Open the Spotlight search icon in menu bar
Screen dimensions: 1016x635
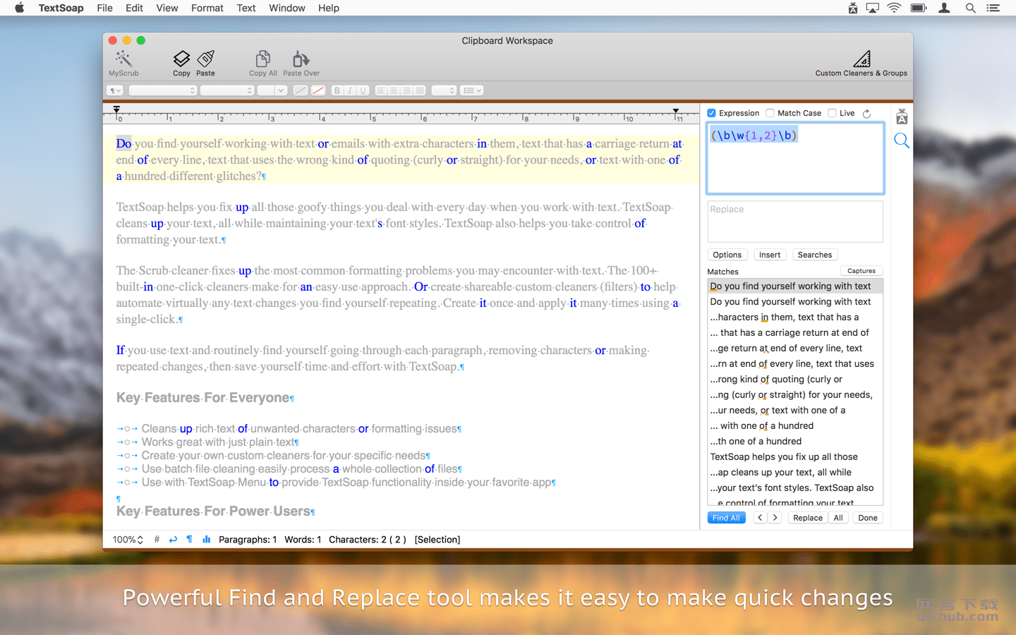coord(971,8)
